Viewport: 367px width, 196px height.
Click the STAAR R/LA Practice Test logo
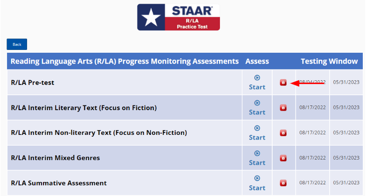coord(178,17)
